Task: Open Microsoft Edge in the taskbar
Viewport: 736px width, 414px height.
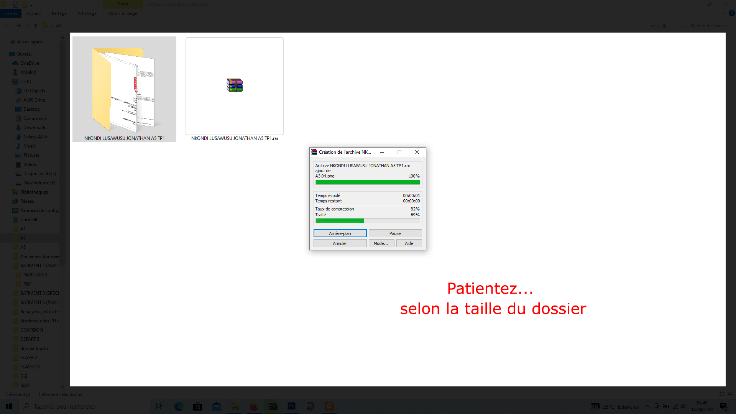Action: [179, 406]
